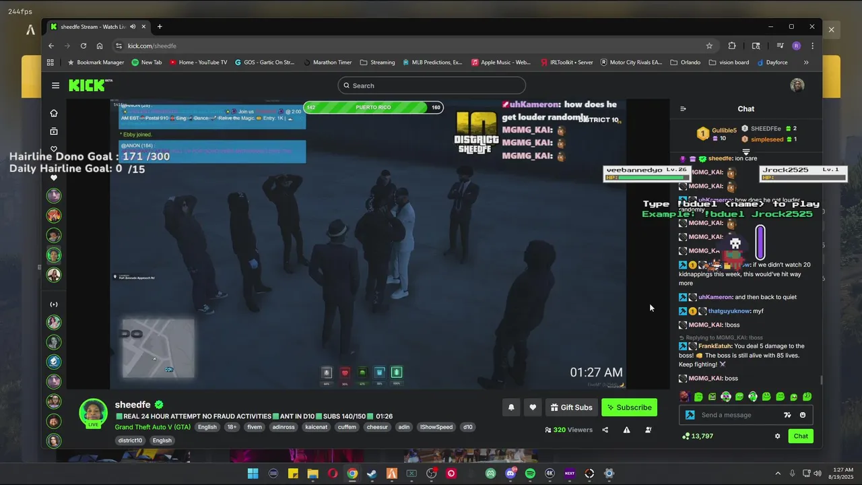This screenshot has height=485, width=862.
Task: Open the Home - YouTube TV bookmark
Action: pyautogui.click(x=198, y=63)
